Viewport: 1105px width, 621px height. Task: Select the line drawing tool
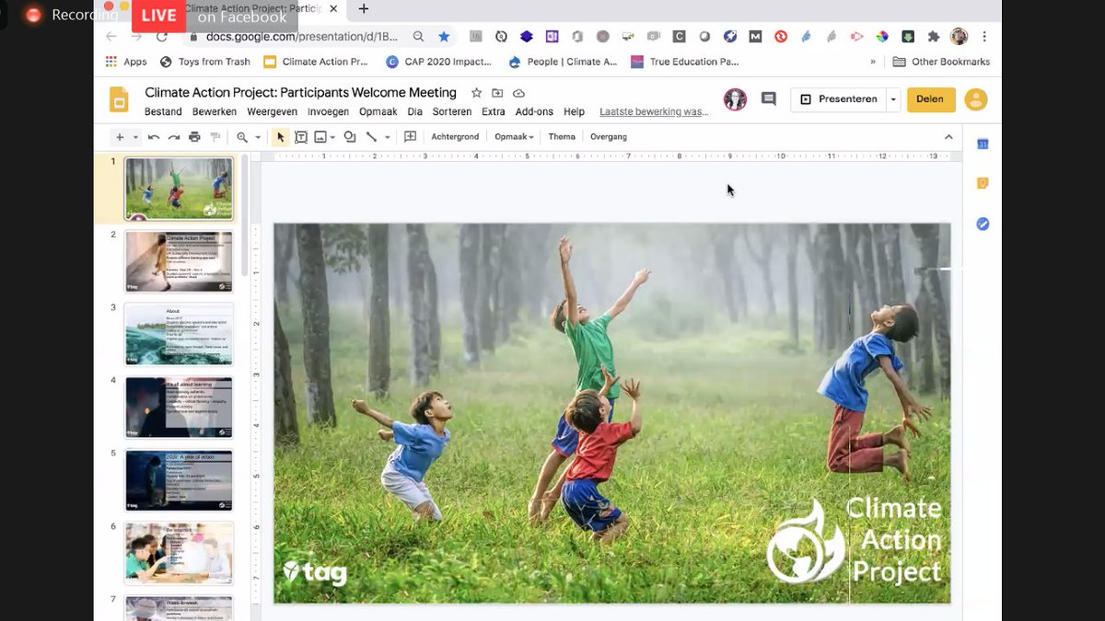(372, 136)
